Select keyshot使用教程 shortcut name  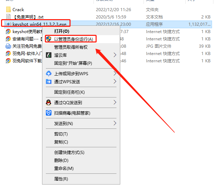click(27, 32)
